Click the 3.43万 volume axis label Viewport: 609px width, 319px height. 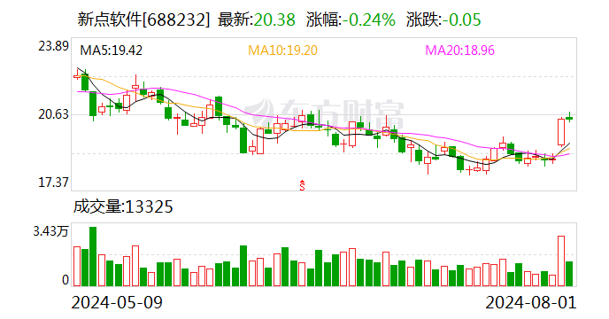(50, 231)
